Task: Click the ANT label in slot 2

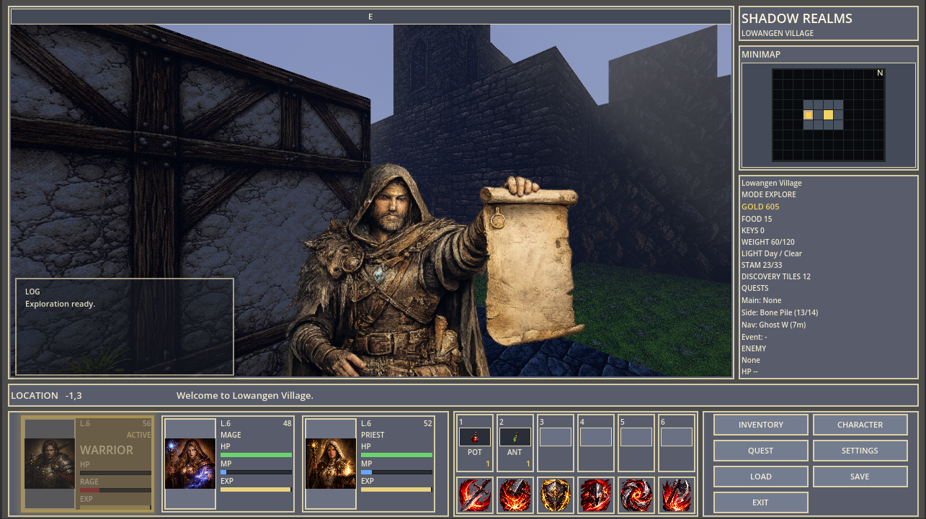Action: click(x=515, y=453)
